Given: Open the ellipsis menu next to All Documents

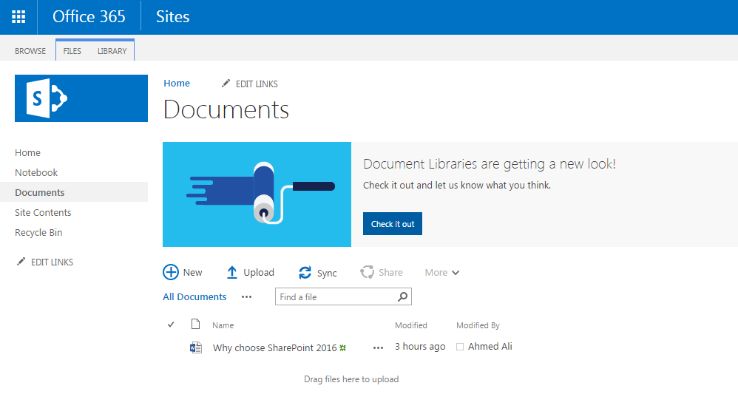Looking at the screenshot, I should (247, 296).
